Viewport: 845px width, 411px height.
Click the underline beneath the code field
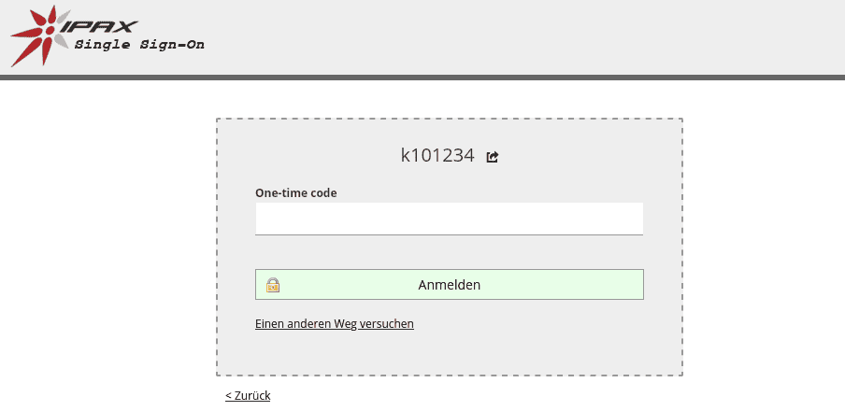coord(449,234)
